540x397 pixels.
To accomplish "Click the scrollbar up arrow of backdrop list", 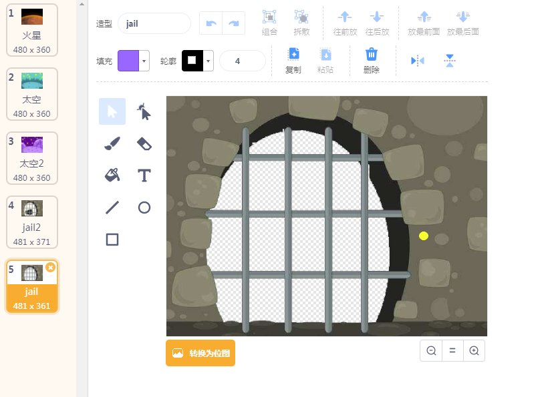I will click(82, 5).
